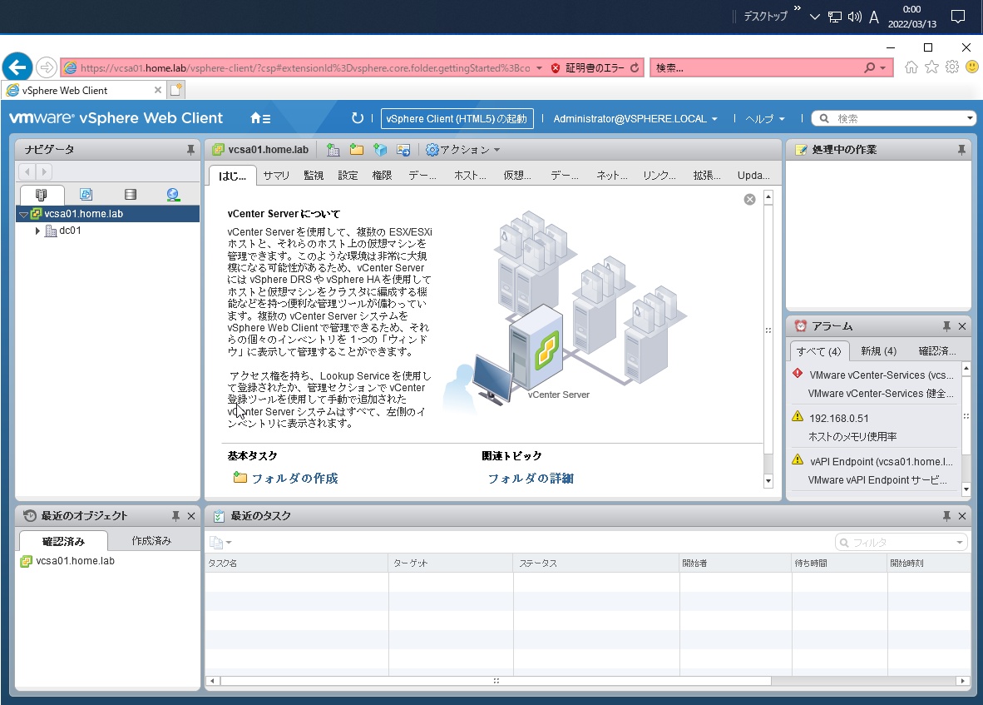Viewport: 983px width, 705px height.
Task: Click the new folder toolbar icon
Action: 357,150
